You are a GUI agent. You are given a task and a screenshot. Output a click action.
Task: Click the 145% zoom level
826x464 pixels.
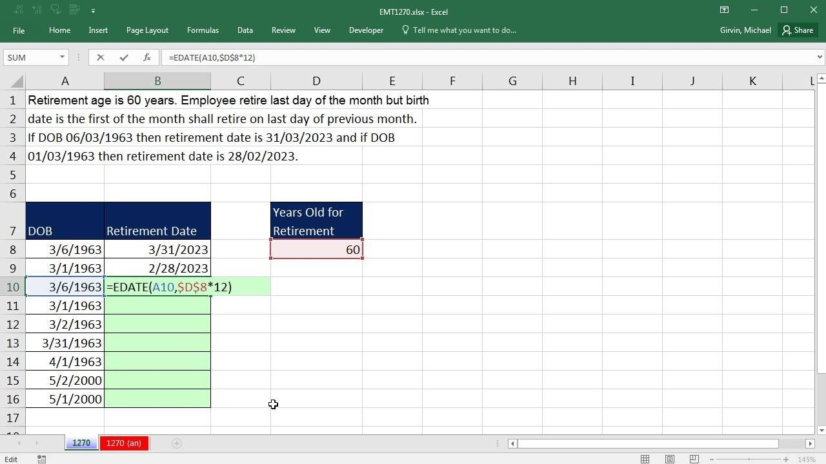(807, 459)
